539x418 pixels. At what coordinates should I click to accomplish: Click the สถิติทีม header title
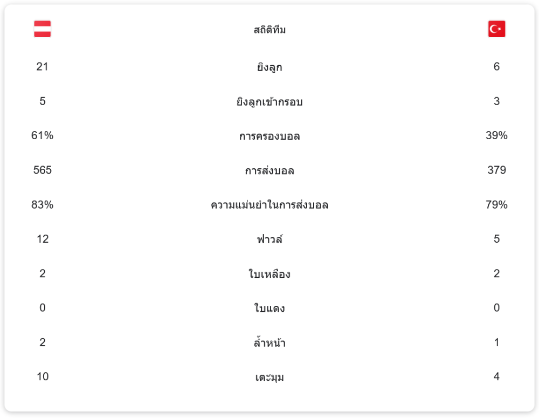269,30
